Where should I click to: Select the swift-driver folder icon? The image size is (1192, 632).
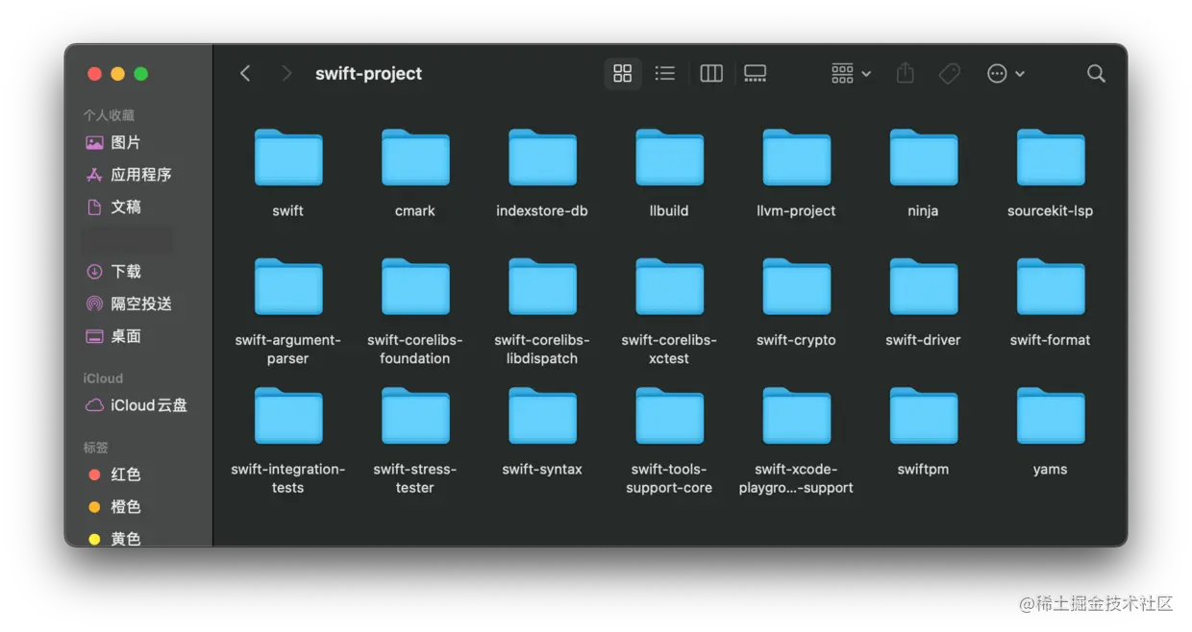click(923, 286)
